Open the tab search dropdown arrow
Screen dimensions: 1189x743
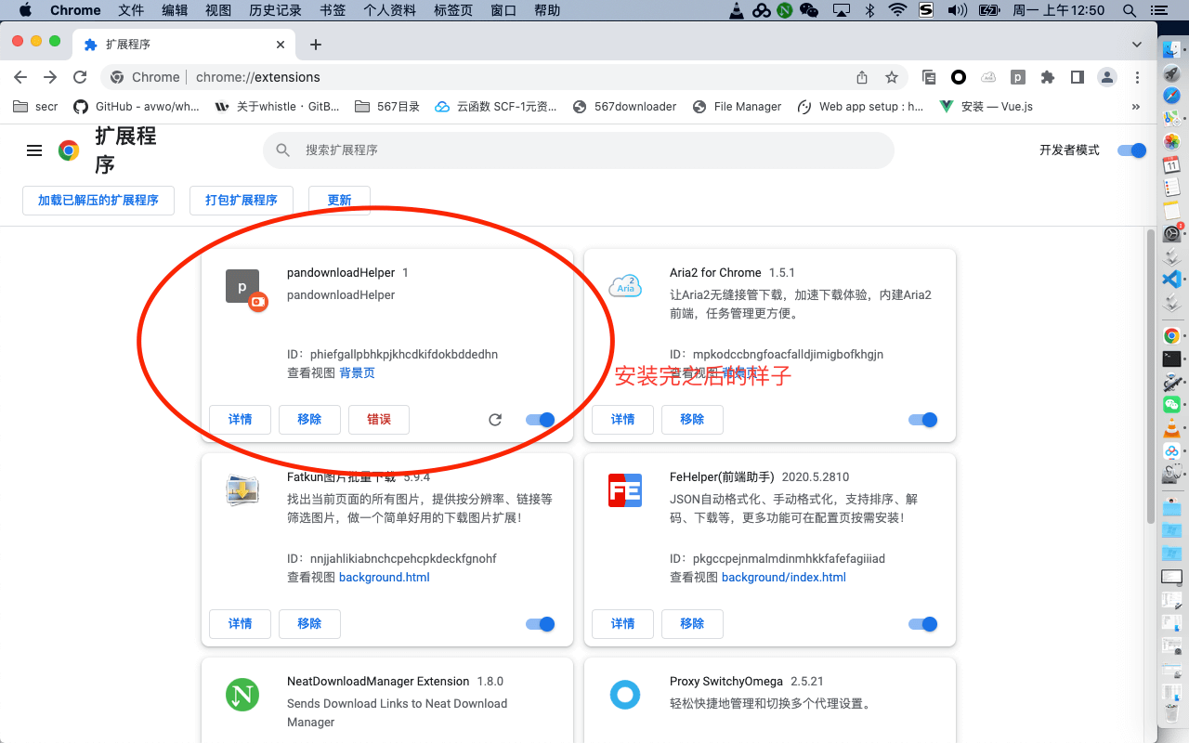pos(1137,45)
